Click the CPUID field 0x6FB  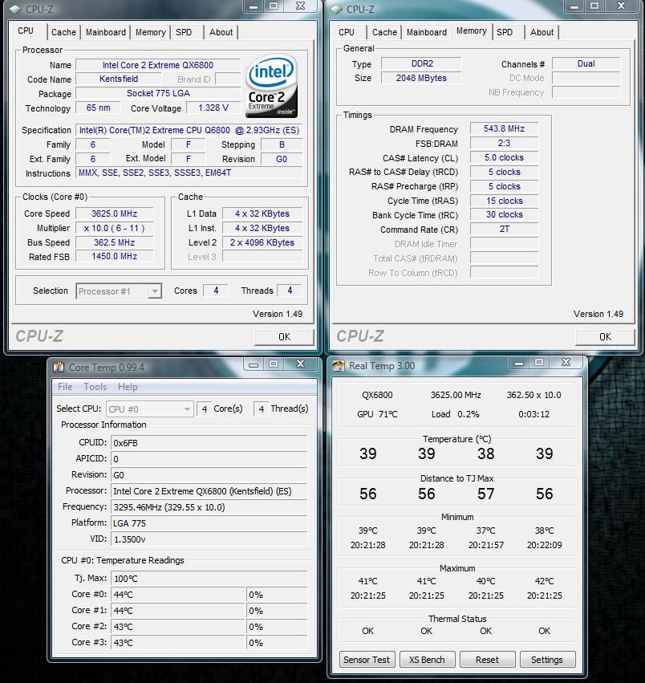point(209,443)
